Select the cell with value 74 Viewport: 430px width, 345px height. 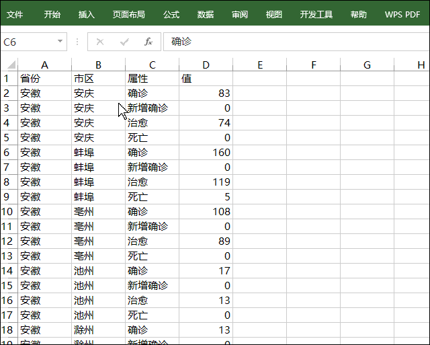click(x=206, y=122)
